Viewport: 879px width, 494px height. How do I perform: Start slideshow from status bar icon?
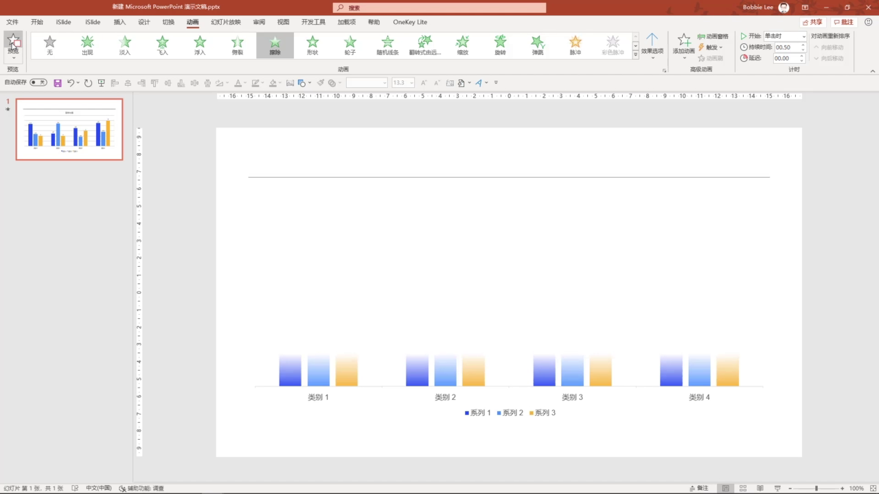coord(777,488)
